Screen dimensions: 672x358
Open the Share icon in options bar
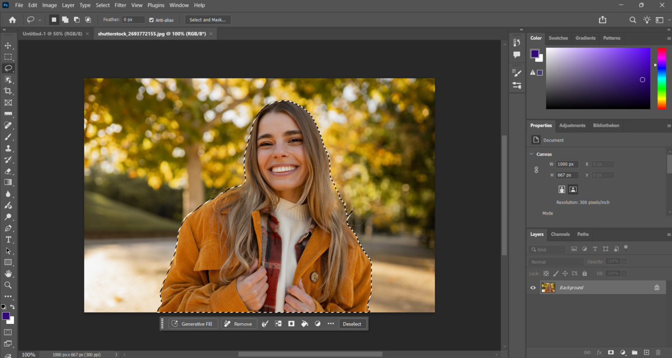(603, 20)
